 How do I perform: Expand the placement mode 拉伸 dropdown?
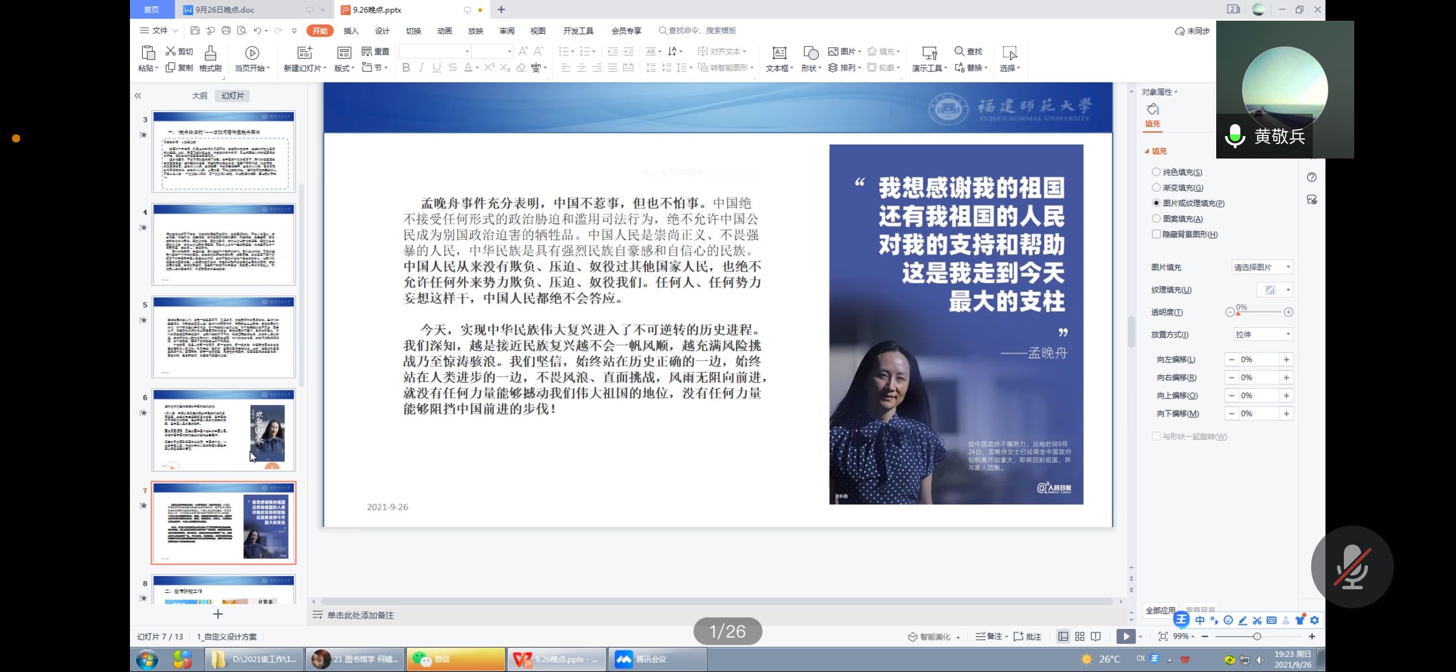1263,334
